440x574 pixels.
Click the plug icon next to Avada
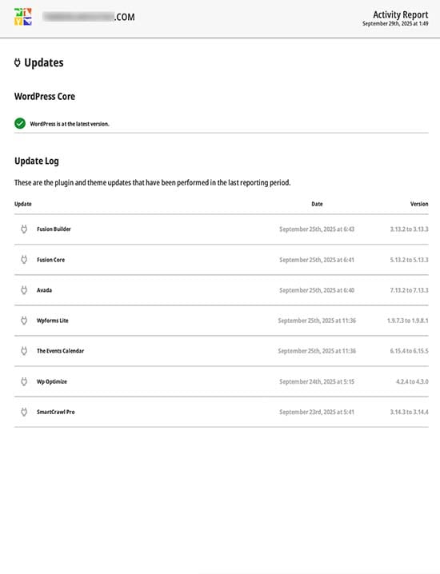tap(24, 290)
